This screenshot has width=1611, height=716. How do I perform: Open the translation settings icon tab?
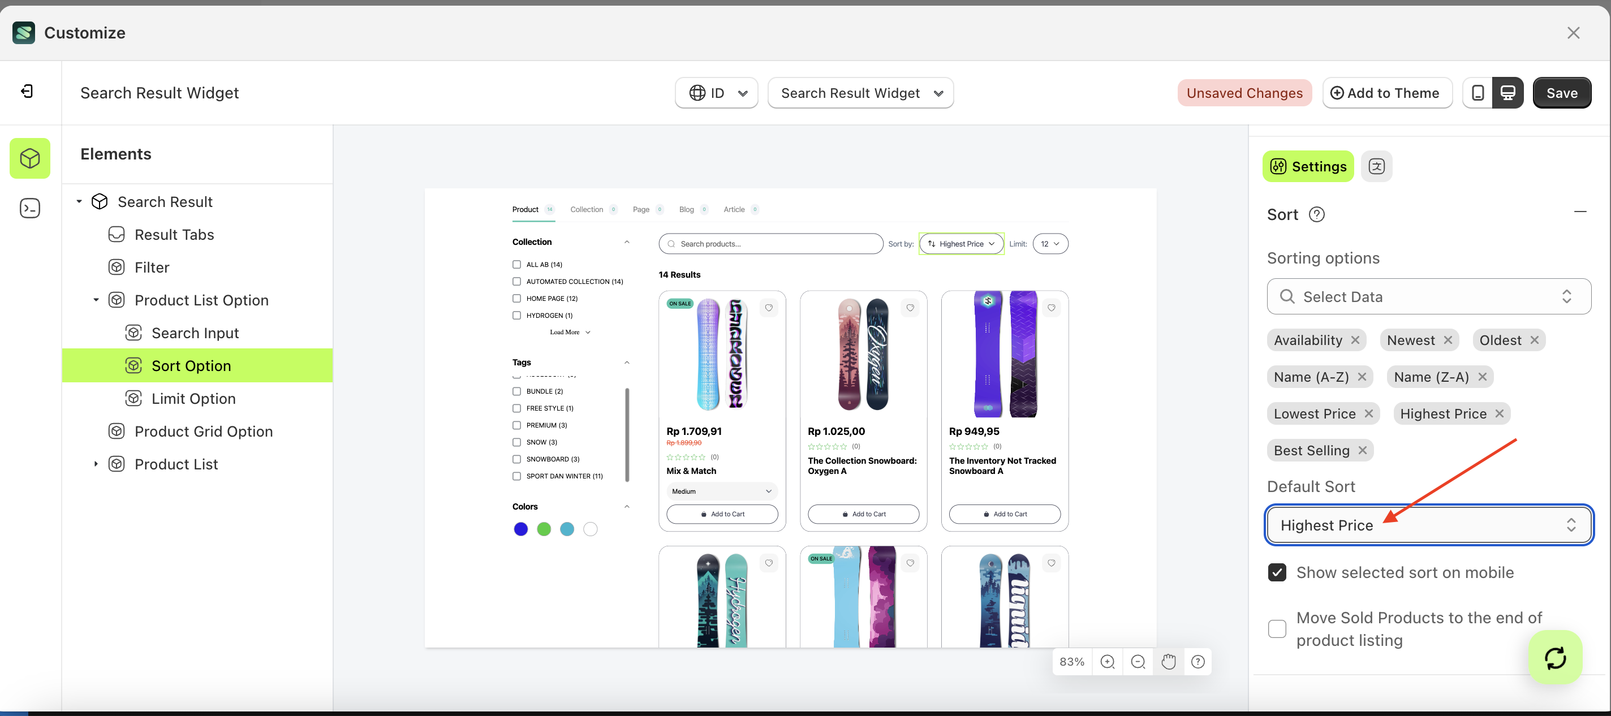[x=1376, y=166]
